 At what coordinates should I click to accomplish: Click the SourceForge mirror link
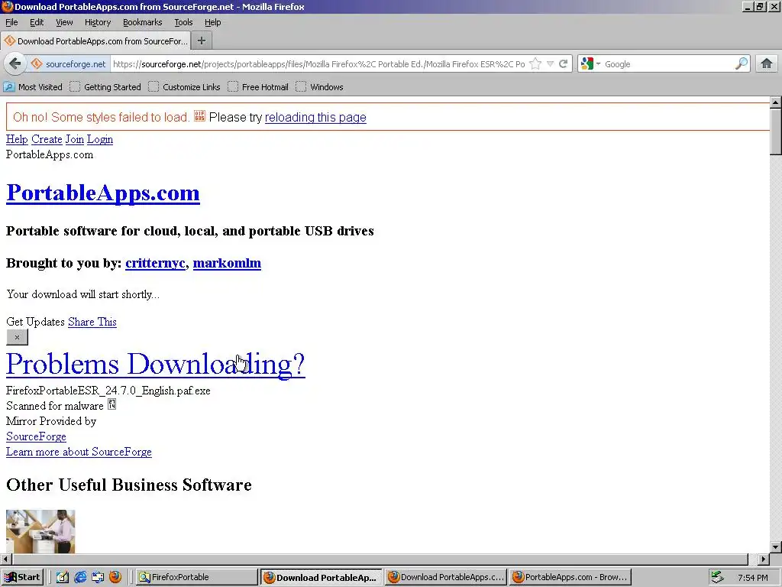[36, 436]
